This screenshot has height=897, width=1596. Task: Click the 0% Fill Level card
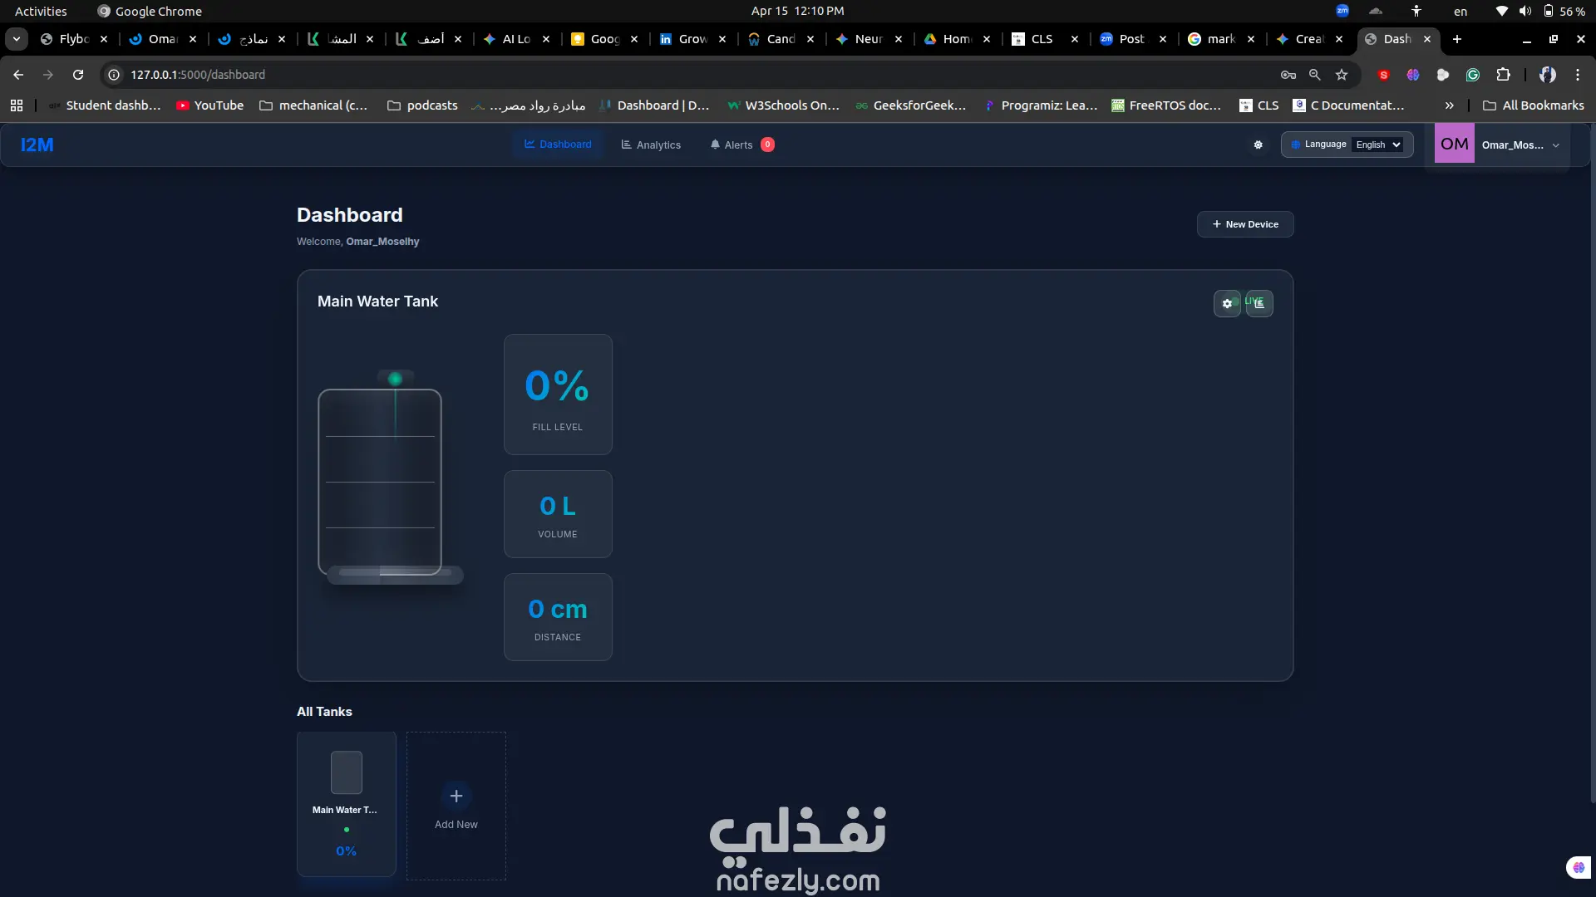[558, 395]
